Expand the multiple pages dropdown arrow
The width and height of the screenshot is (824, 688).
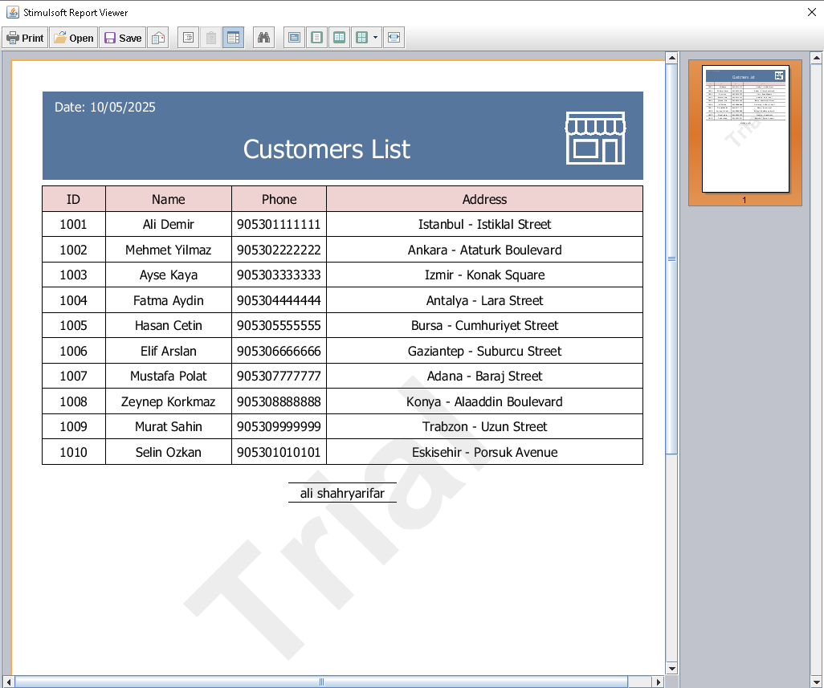click(x=375, y=38)
